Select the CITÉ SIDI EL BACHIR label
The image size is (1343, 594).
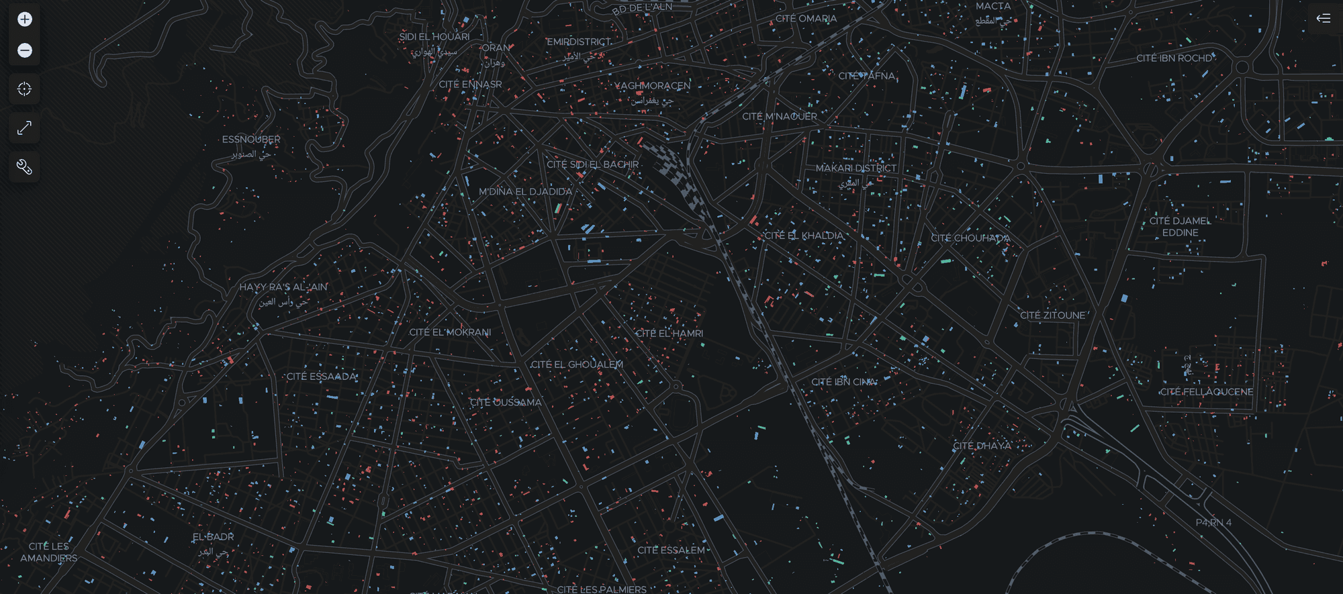pyautogui.click(x=593, y=164)
